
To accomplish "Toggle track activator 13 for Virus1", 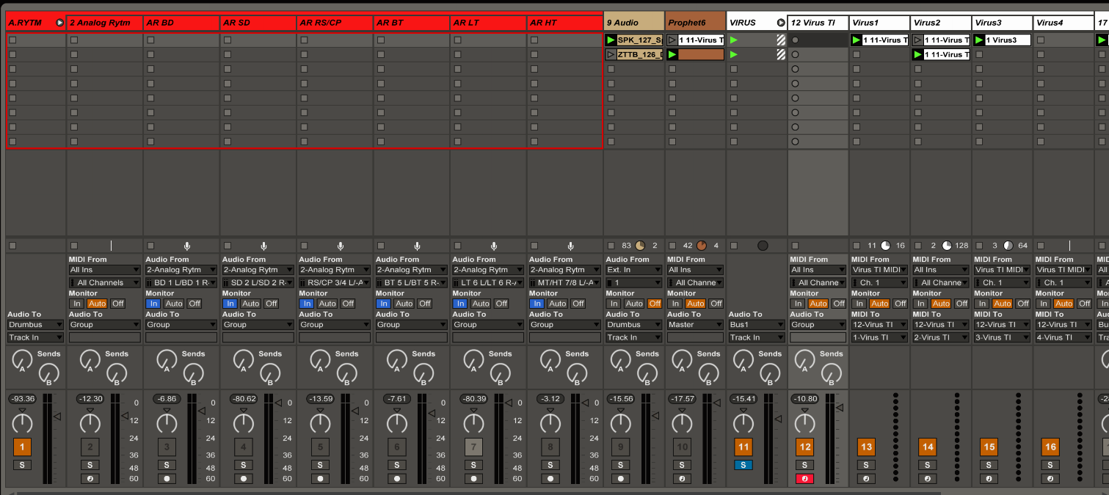I will (866, 447).
